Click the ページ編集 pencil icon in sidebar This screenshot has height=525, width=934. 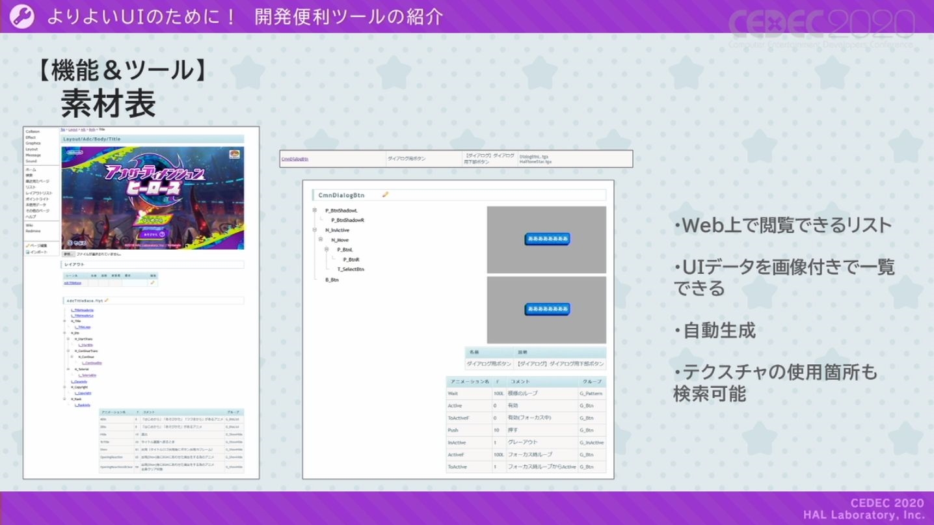(x=27, y=245)
